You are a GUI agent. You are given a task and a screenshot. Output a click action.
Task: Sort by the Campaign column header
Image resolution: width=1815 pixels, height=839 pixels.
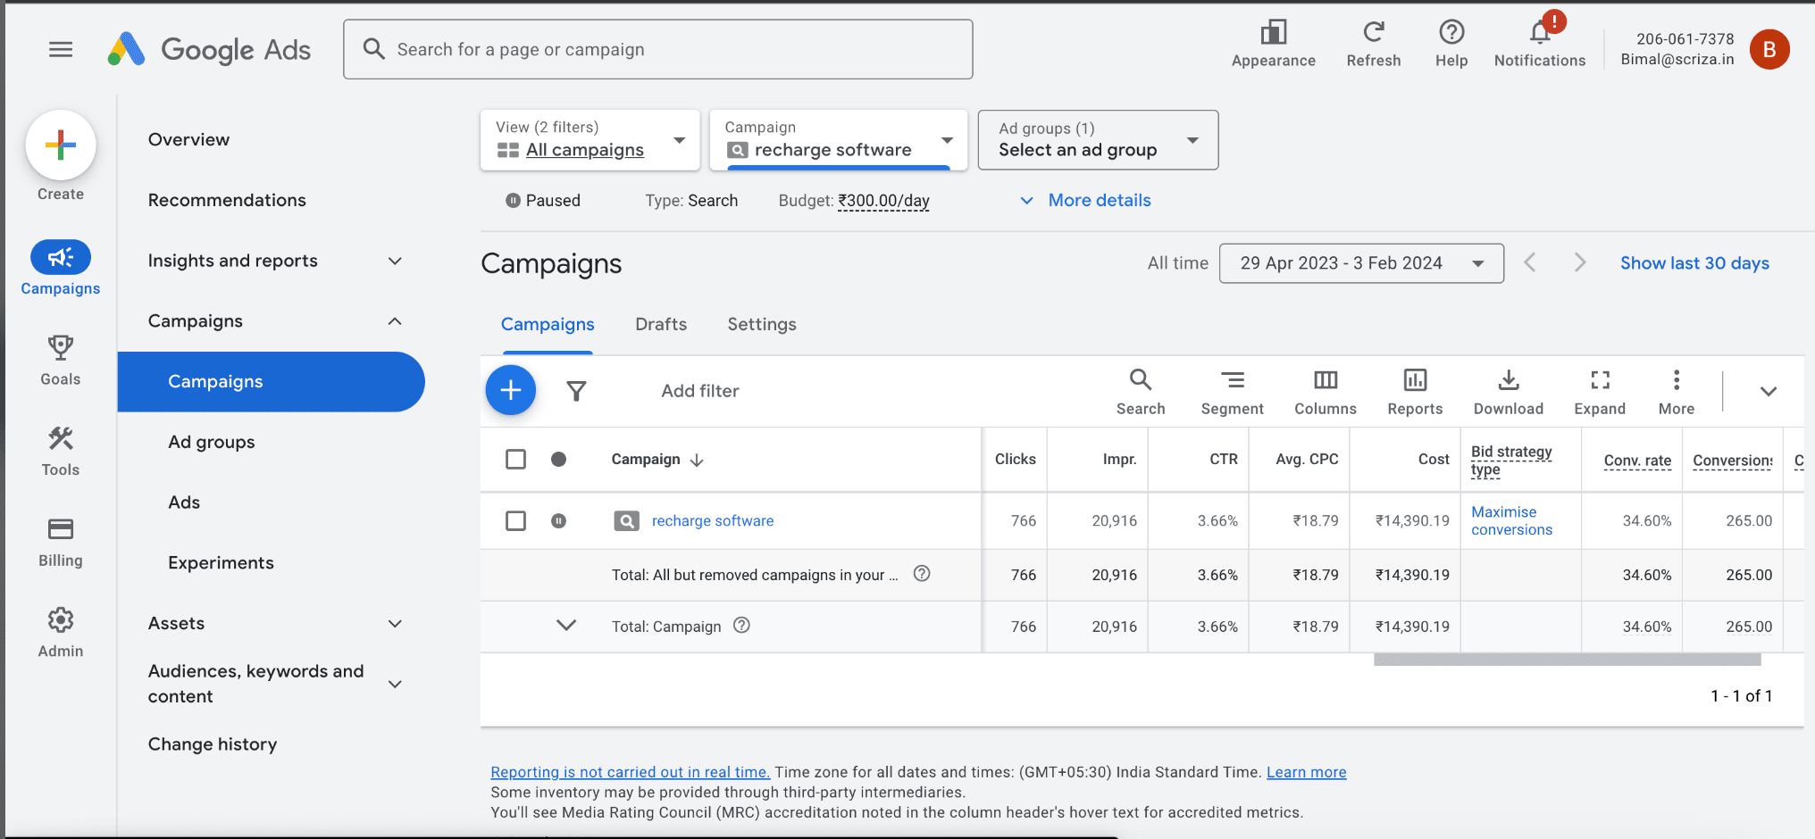point(657,459)
